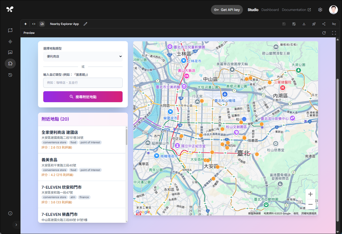The image size is (342, 234).
Task: Click the 搜尋附近地點 search button
Action: tap(83, 97)
